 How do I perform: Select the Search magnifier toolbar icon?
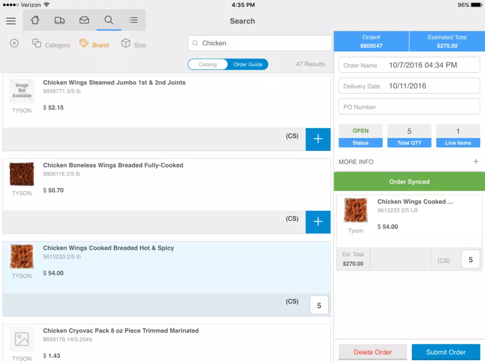tap(108, 20)
